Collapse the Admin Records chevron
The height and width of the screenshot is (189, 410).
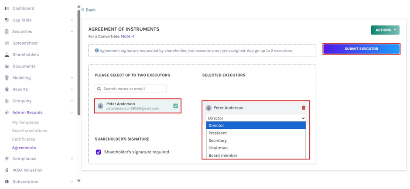click(x=72, y=113)
